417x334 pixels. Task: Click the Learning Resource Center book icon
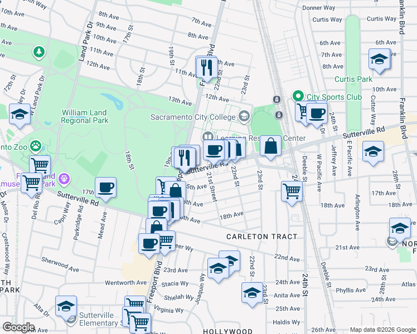tap(207, 137)
